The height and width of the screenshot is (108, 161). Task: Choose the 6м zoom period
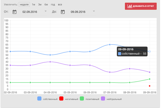click(x=46, y=5)
